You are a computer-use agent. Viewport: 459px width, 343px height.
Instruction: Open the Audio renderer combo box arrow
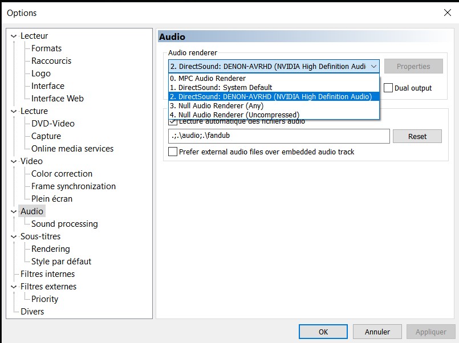point(373,66)
